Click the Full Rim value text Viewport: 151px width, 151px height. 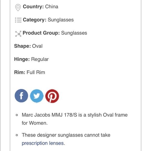click(x=36, y=72)
